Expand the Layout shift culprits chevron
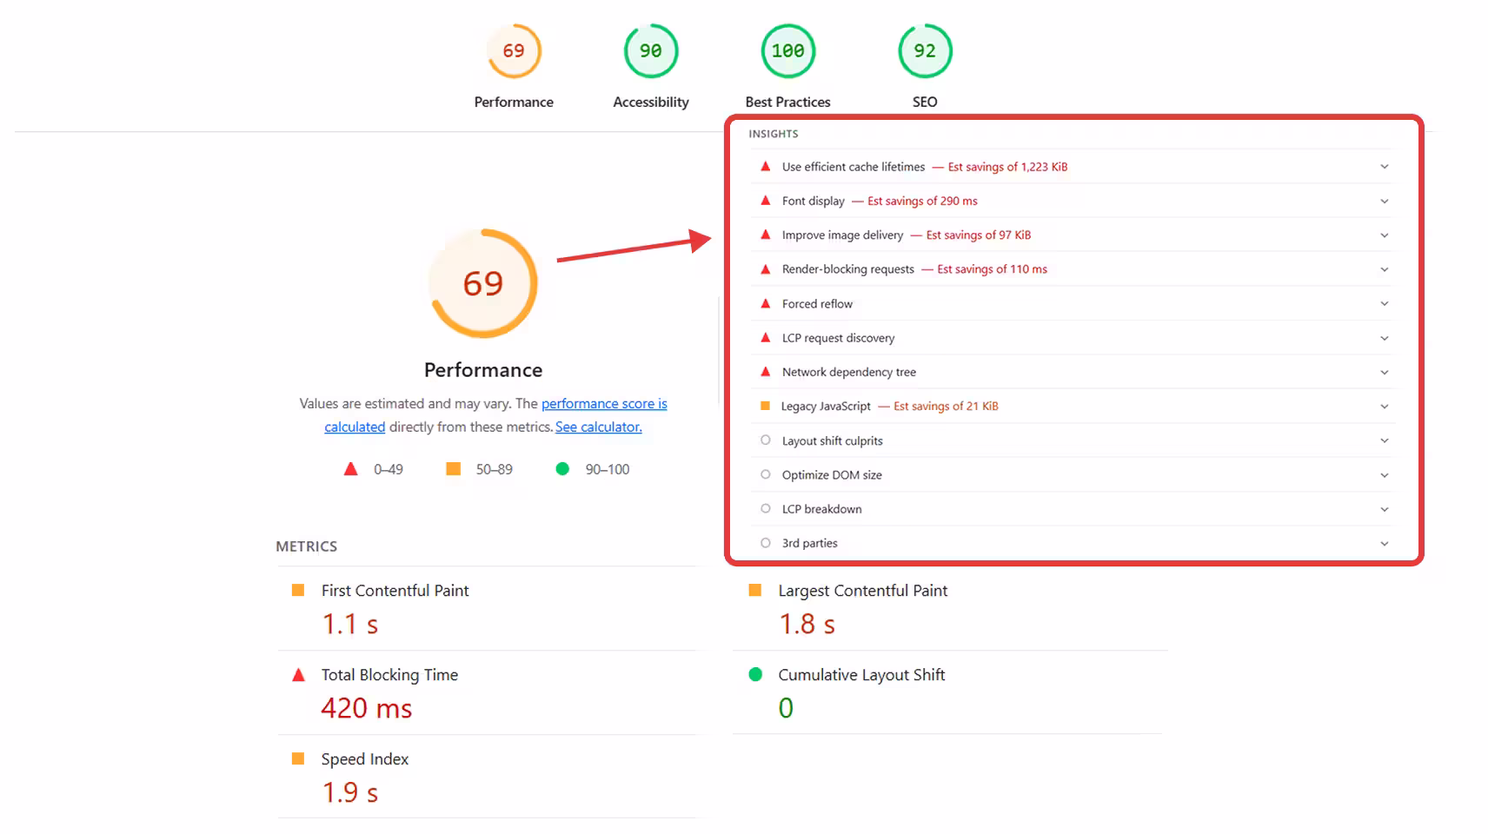 pyautogui.click(x=1385, y=440)
